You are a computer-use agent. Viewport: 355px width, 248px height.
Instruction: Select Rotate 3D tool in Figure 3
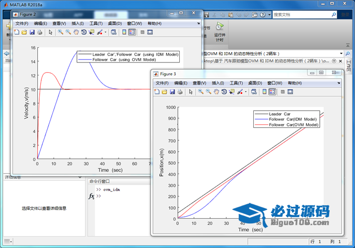click(224, 92)
